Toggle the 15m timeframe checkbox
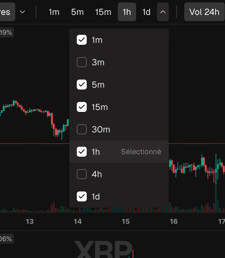Viewport: 225px width, 258px height. 82,107
